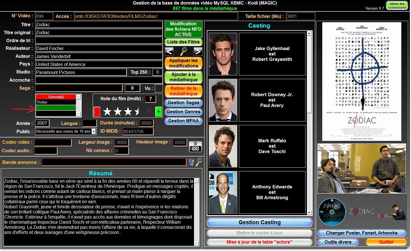Click Mise à jour de la table actors
This screenshot has height=251, width=411.
[x=259, y=242]
